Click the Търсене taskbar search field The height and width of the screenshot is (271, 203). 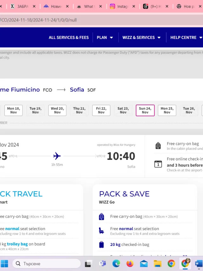(46, 264)
